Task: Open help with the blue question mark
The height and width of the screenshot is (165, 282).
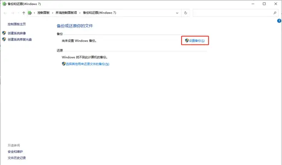Action: pos(279,21)
